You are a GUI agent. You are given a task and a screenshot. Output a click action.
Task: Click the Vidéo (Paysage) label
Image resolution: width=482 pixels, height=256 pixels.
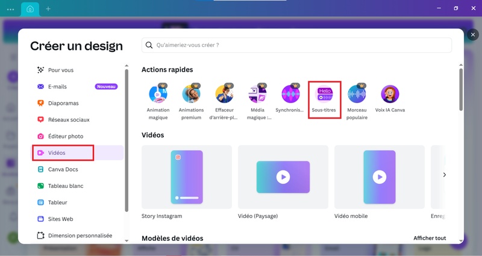pyautogui.click(x=258, y=216)
